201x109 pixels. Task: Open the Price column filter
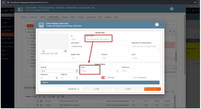click(173, 92)
